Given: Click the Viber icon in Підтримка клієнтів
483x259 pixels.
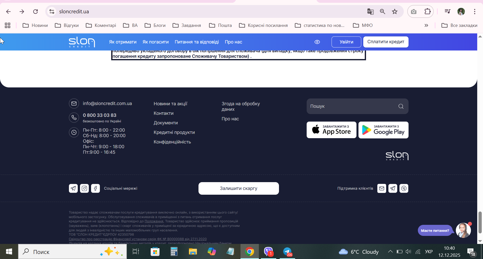Looking at the screenshot, I should point(404,188).
